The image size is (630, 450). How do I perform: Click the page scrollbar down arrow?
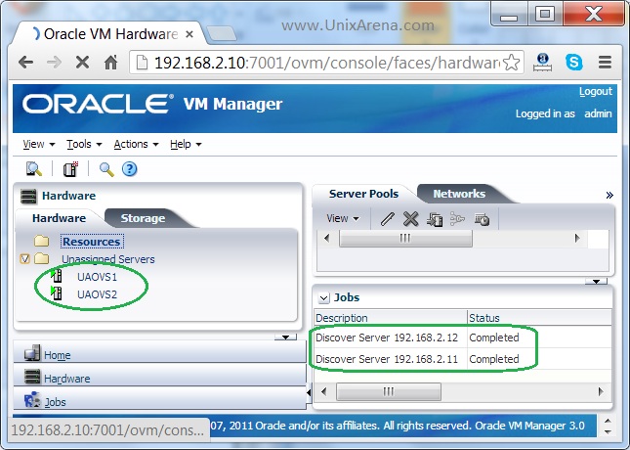point(608,431)
